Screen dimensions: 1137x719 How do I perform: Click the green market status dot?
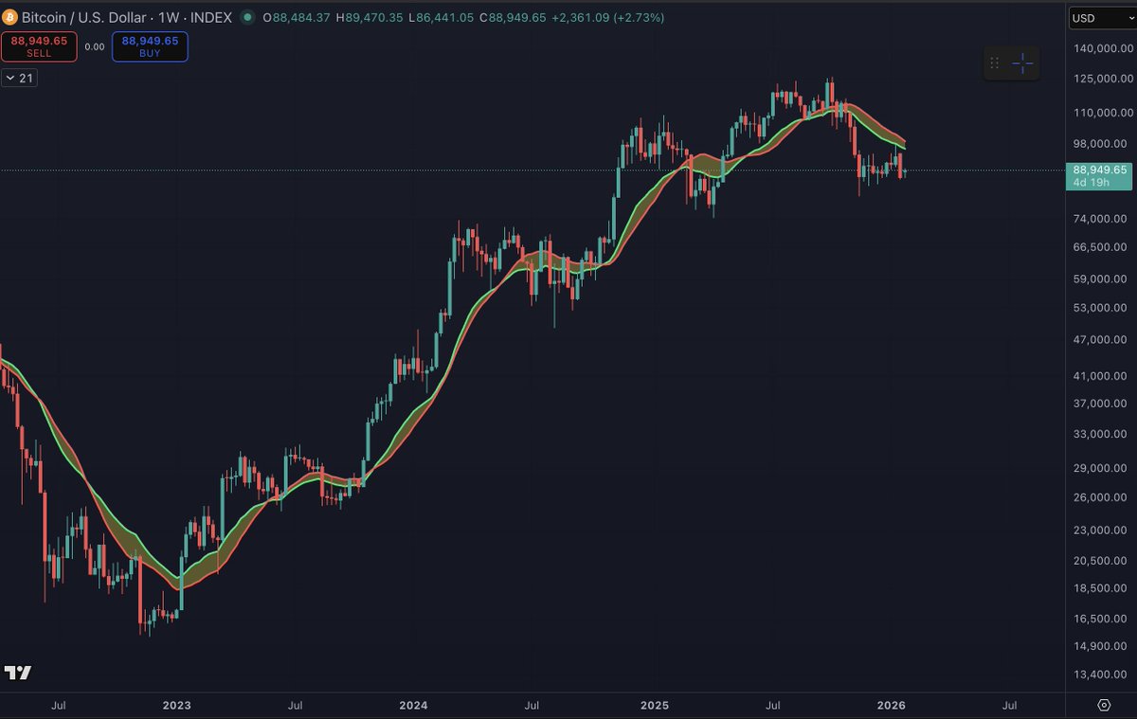tap(247, 17)
